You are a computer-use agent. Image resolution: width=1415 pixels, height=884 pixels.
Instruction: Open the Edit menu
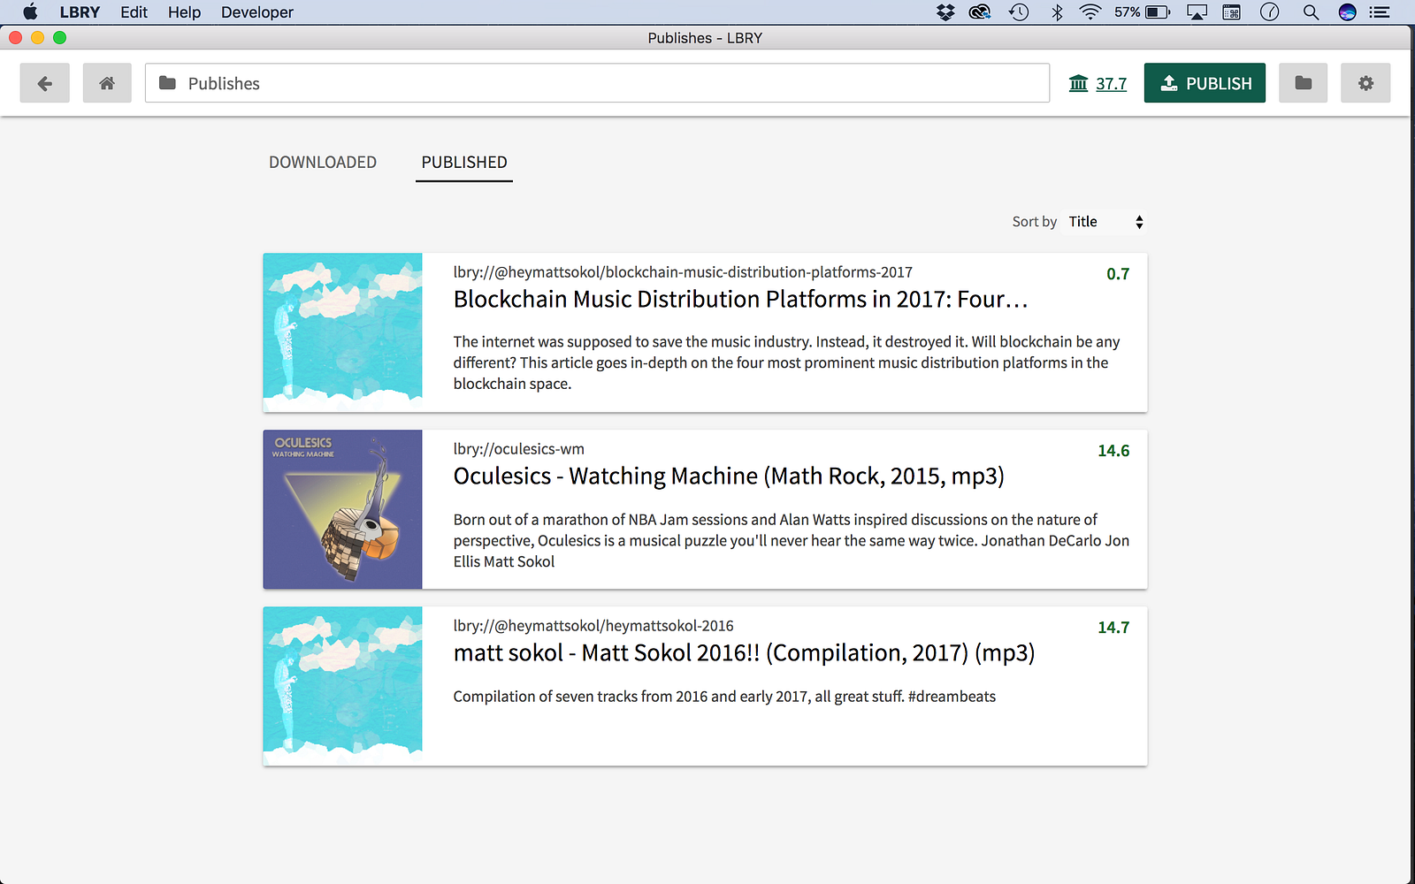[134, 12]
